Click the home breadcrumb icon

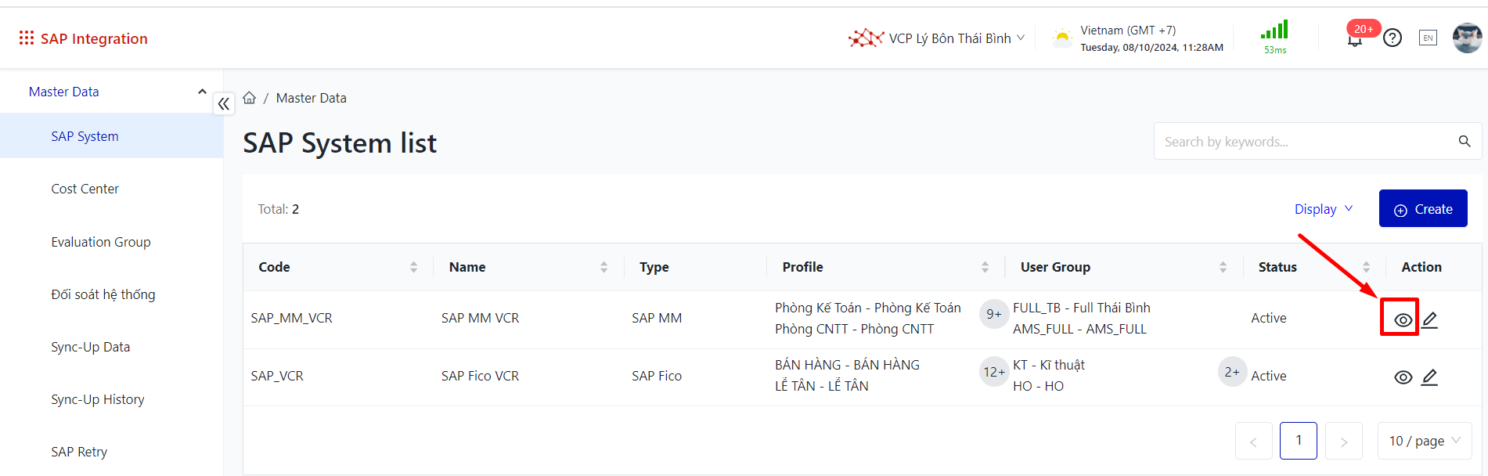pyautogui.click(x=250, y=98)
